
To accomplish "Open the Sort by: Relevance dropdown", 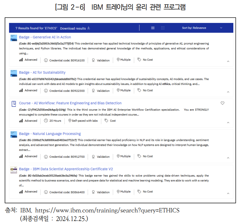I will click(202, 28).
